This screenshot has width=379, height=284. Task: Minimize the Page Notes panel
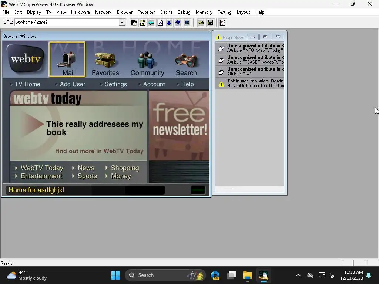(252, 37)
